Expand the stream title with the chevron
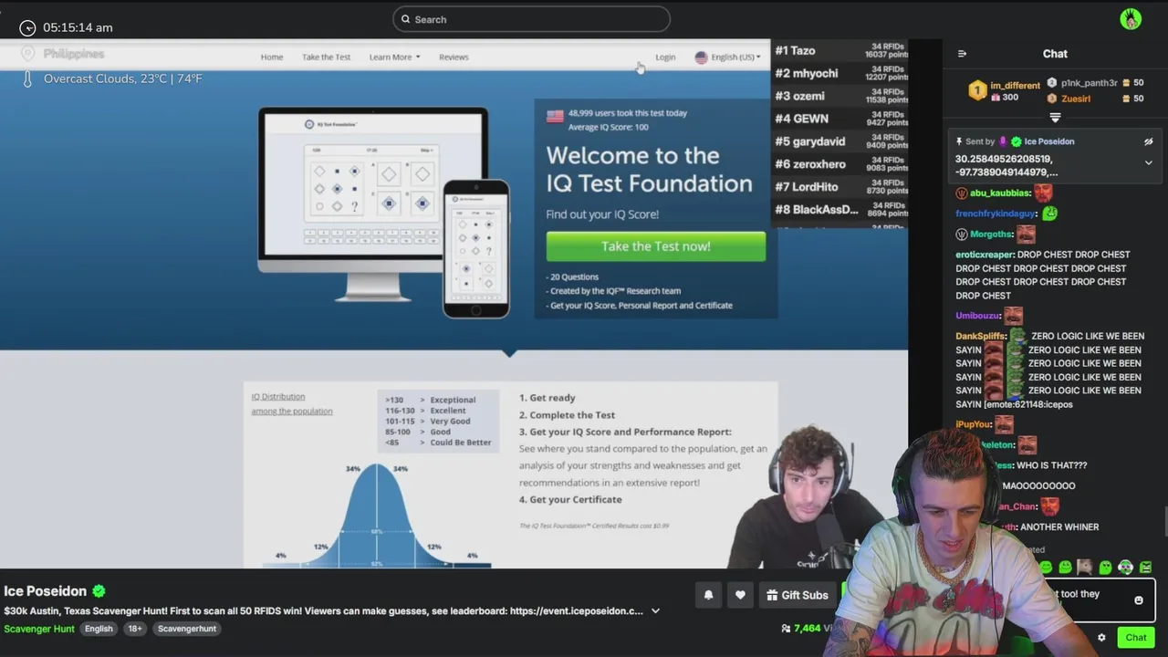The image size is (1168, 657). click(x=655, y=611)
